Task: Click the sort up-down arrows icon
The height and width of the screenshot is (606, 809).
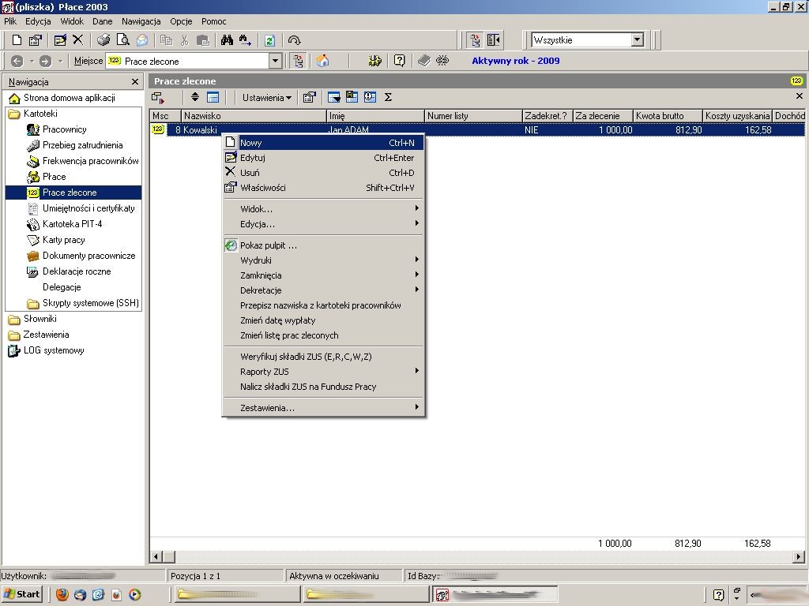Action: [x=195, y=97]
